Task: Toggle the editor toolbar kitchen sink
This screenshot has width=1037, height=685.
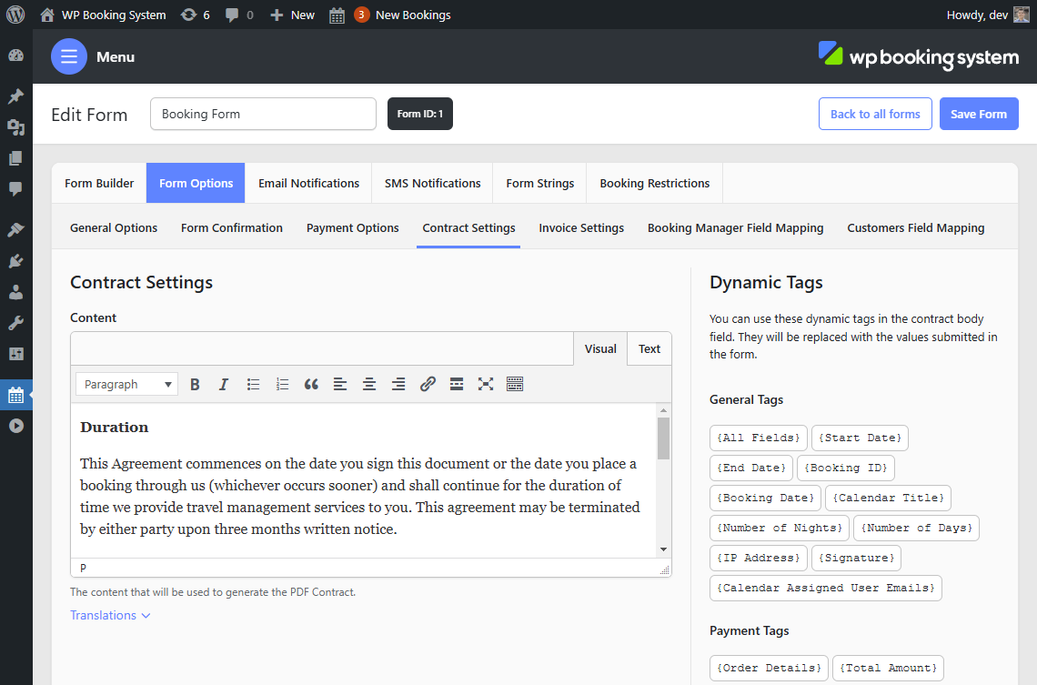Action: pos(515,384)
